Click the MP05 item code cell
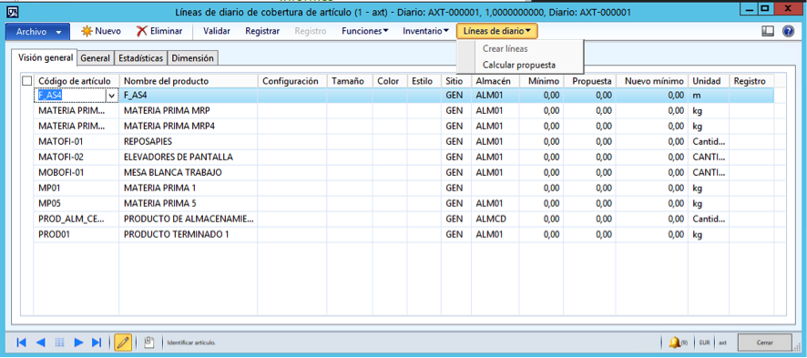Viewport: 807px width, 358px height. pos(77,203)
